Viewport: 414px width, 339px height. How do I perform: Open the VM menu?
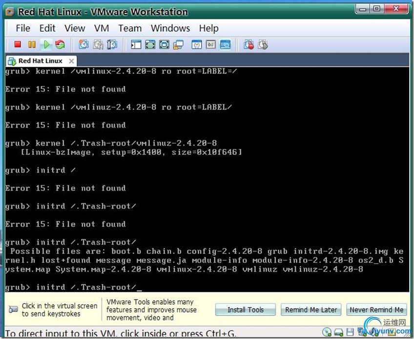(102, 28)
